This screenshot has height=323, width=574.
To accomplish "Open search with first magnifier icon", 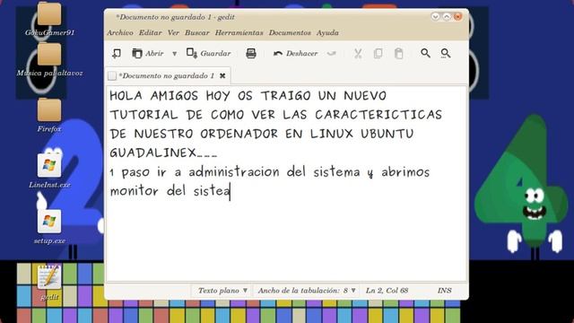I will [x=425, y=54].
